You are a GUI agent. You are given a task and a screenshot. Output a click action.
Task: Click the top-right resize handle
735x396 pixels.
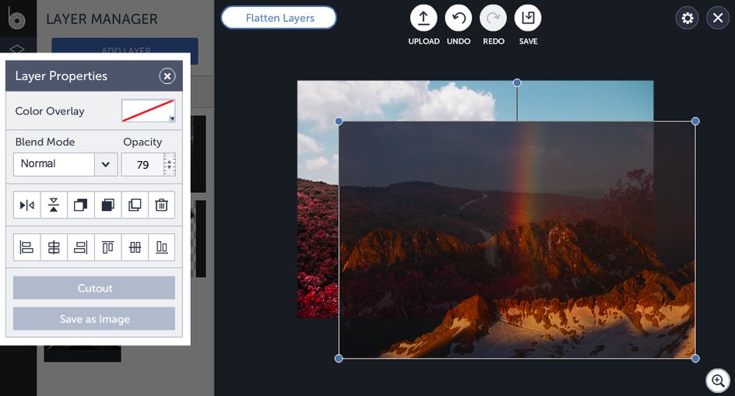click(x=695, y=121)
